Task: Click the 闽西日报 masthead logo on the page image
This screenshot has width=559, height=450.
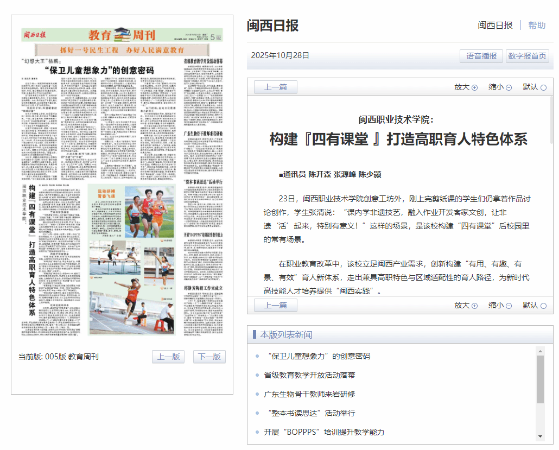Action: (x=35, y=36)
